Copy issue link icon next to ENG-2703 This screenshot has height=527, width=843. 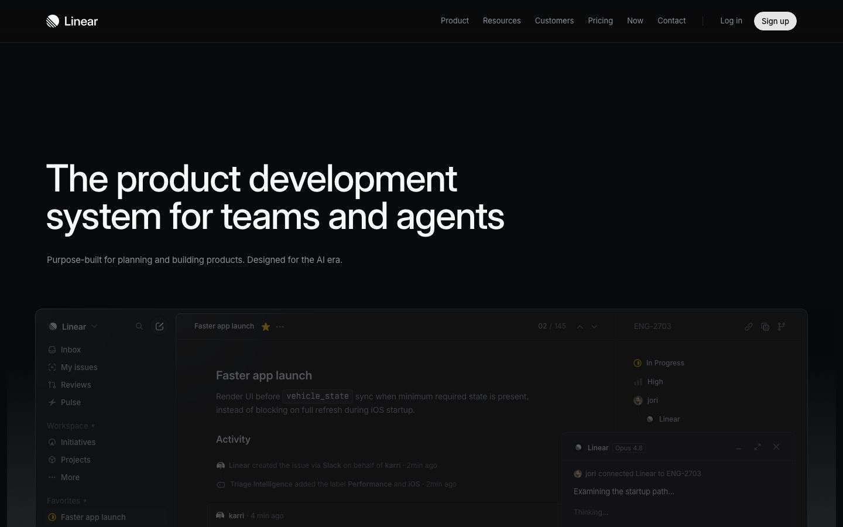click(x=749, y=327)
